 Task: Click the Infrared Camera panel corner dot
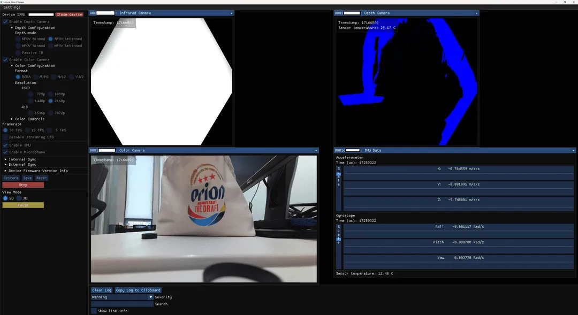(232, 13)
